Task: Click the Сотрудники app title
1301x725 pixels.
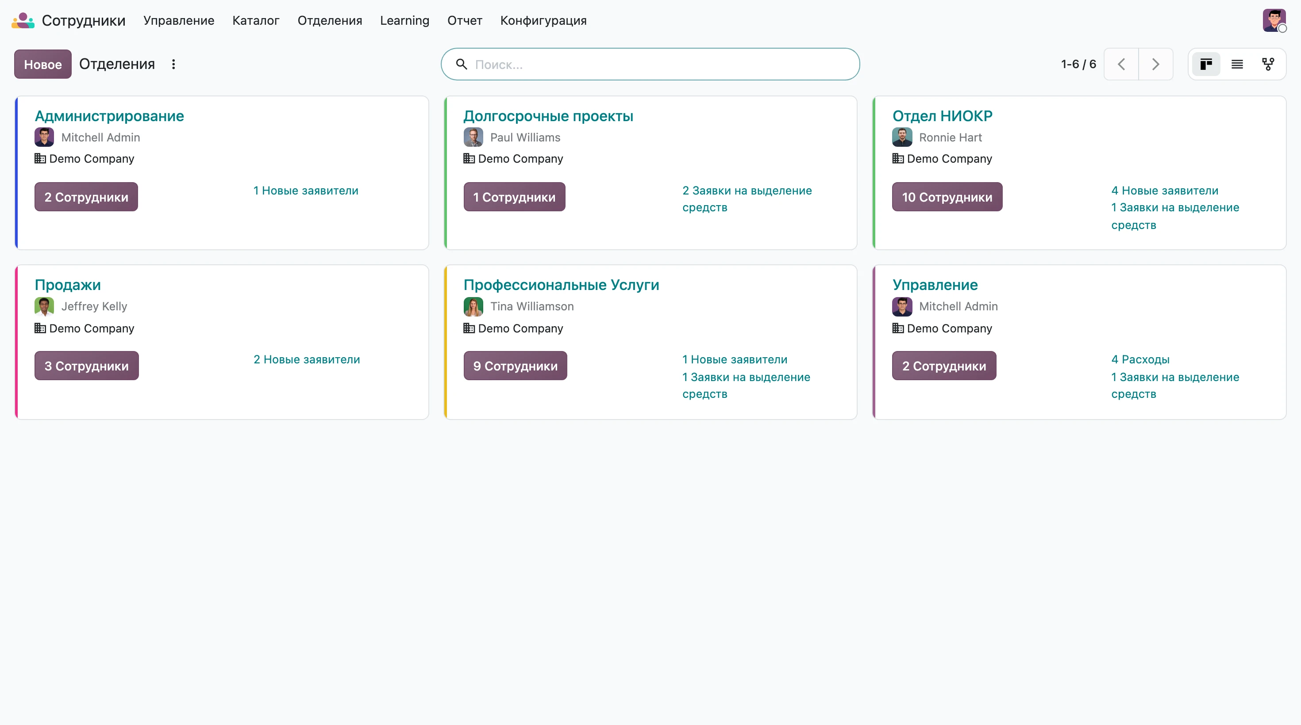Action: click(x=83, y=21)
